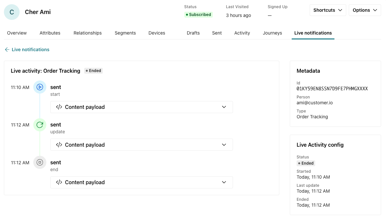This screenshot has width=386, height=221.
Task: Click code icon in end Content payload
Action: pyautogui.click(x=59, y=182)
